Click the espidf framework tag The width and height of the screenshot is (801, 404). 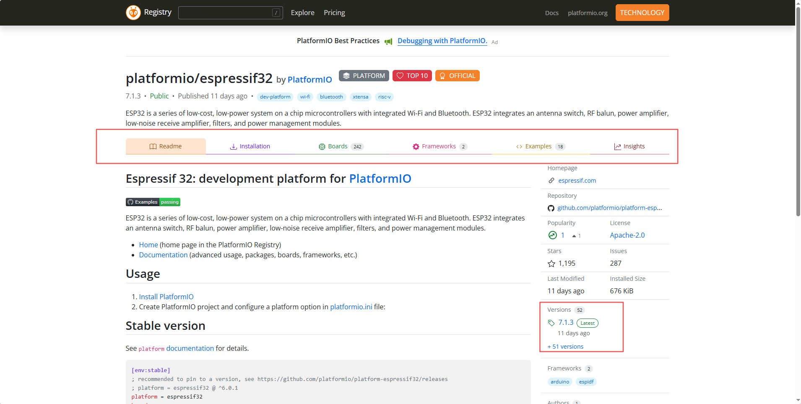coord(586,382)
